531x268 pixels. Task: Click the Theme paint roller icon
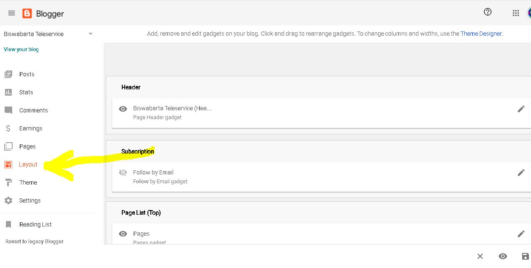tap(8, 182)
